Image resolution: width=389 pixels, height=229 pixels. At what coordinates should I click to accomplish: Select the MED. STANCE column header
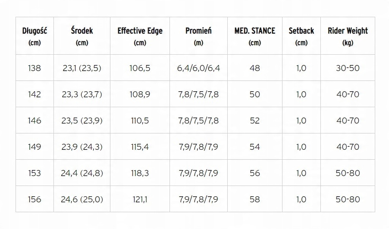click(x=255, y=36)
